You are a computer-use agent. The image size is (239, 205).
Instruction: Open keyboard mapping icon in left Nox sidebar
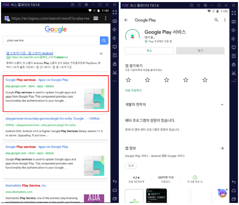115,21
